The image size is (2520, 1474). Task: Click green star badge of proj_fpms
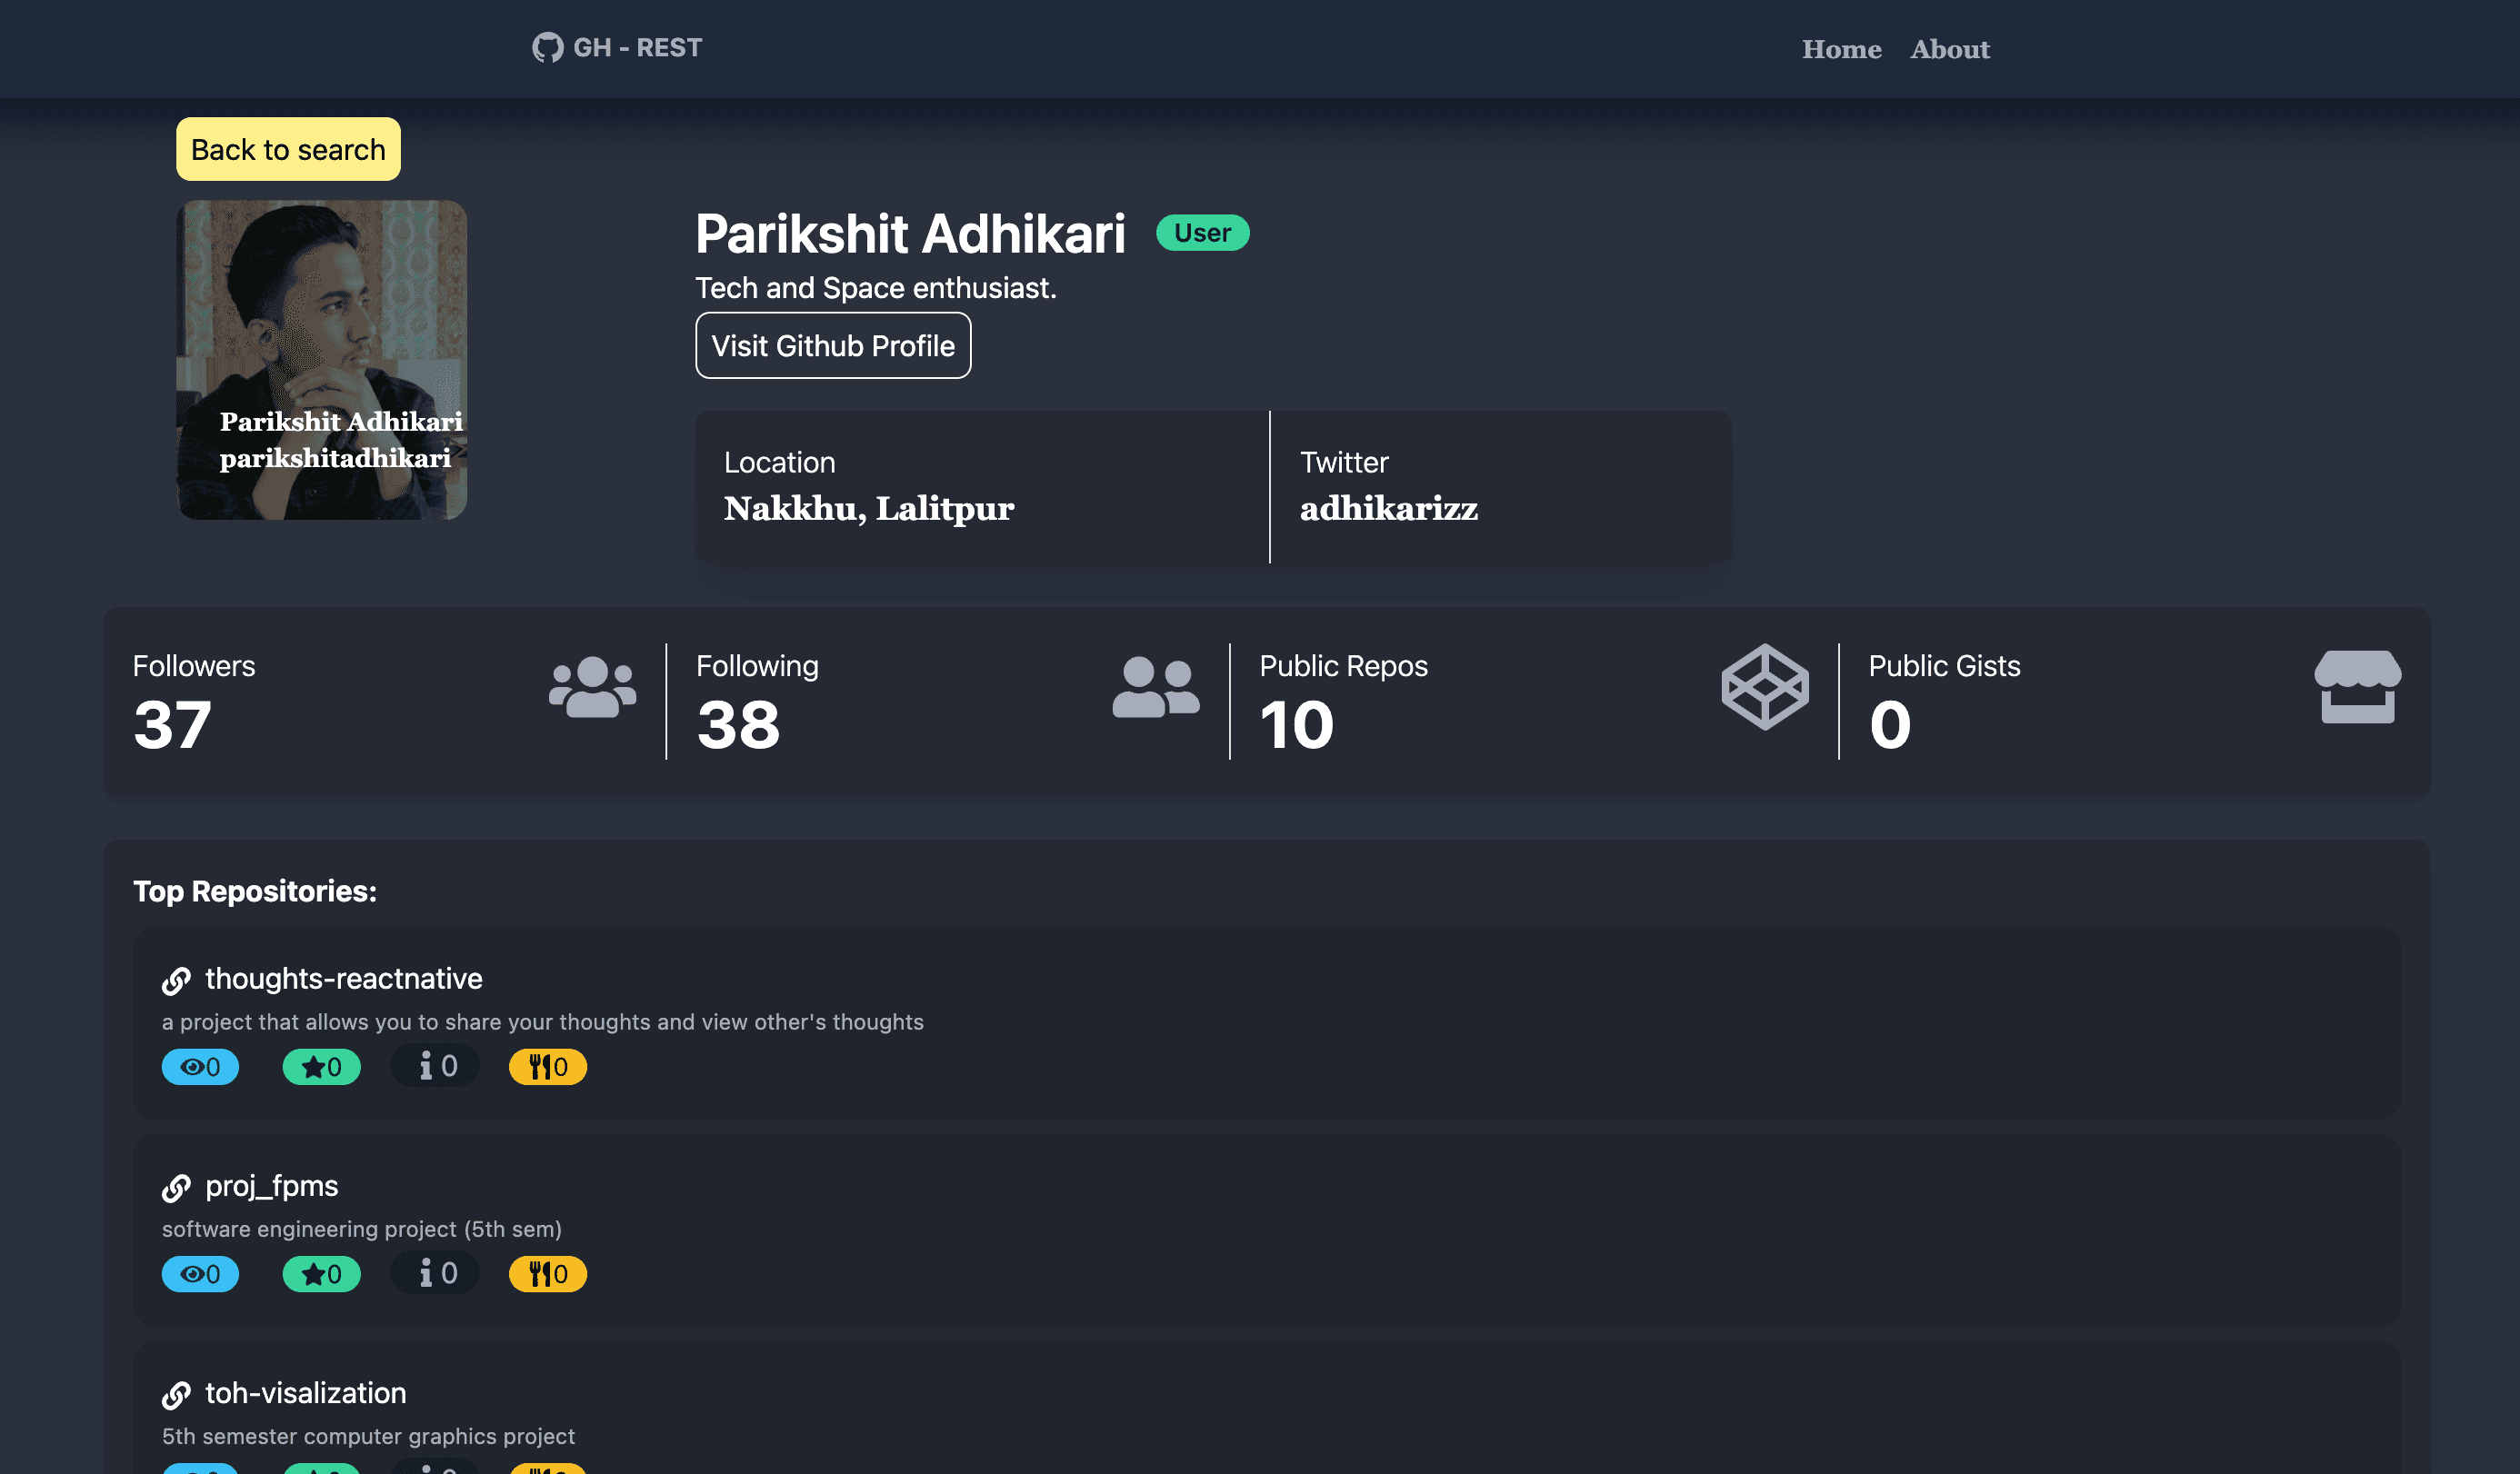pyautogui.click(x=321, y=1273)
